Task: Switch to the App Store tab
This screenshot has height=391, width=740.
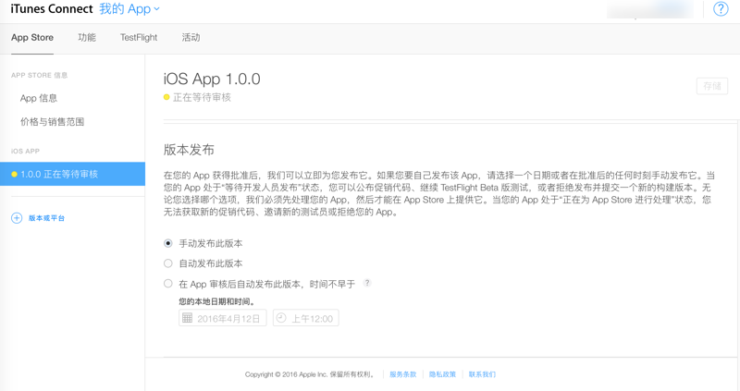Action: click(32, 38)
